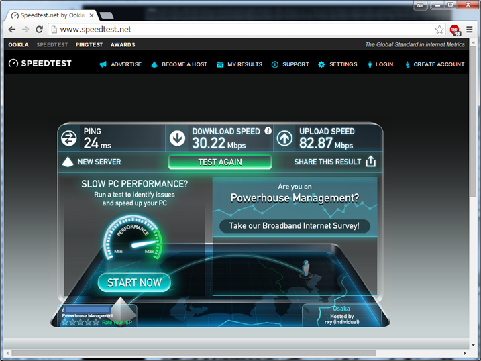Image resolution: width=481 pixels, height=361 pixels.
Task: Click the Settings gear icon
Action: pyautogui.click(x=321, y=64)
